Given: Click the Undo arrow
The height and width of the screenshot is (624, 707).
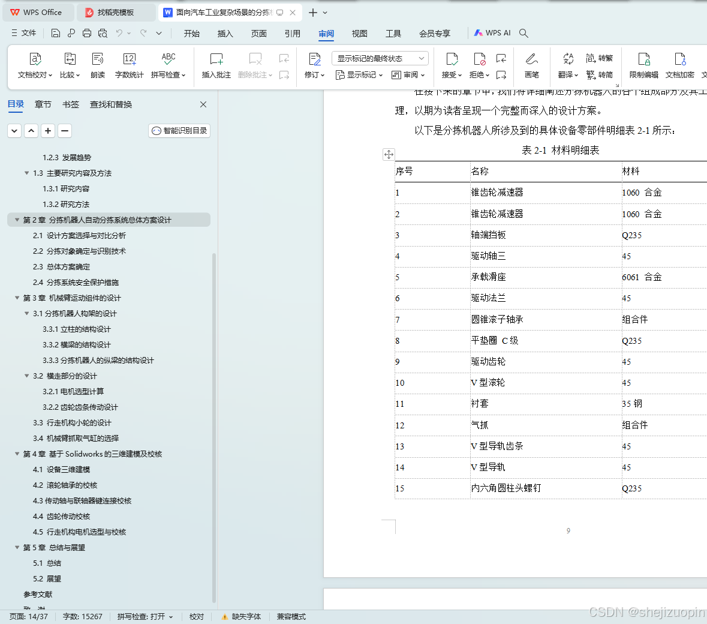Looking at the screenshot, I should [119, 33].
